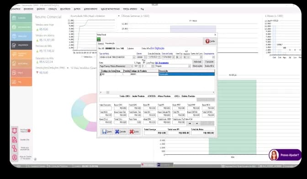The width and height of the screenshot is (307, 179).
Task: Click the Adicionais button
Action: 197,62
